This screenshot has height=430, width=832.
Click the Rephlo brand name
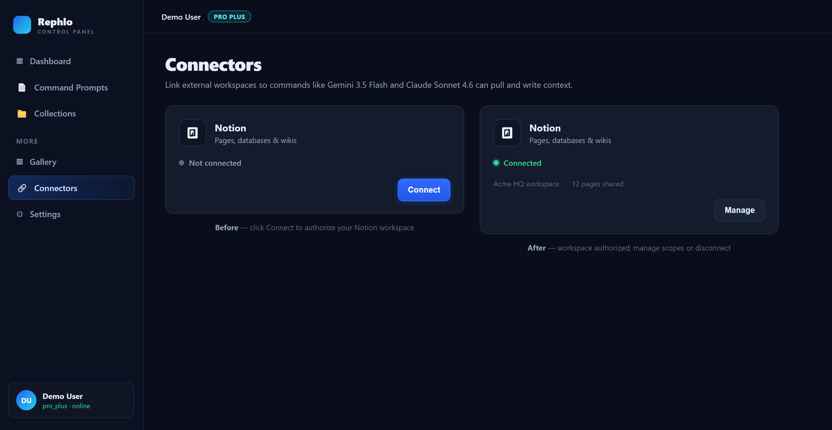point(55,22)
